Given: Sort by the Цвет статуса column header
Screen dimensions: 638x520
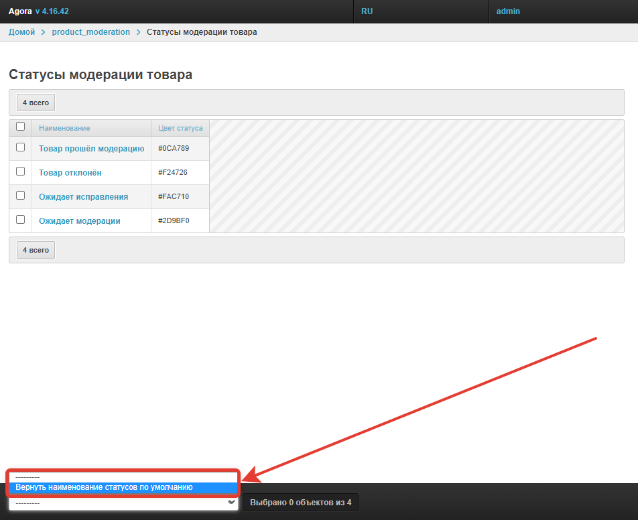Looking at the screenshot, I should (x=180, y=128).
